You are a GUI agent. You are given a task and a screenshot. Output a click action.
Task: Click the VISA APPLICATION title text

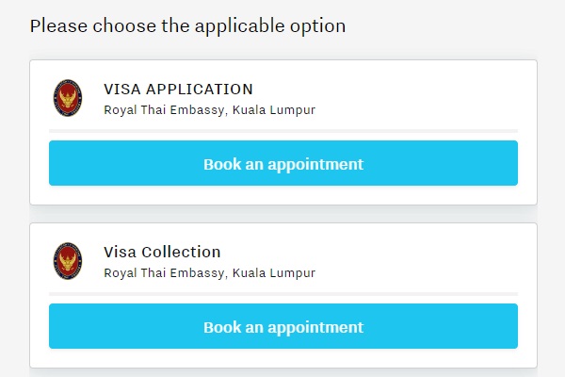(x=178, y=90)
